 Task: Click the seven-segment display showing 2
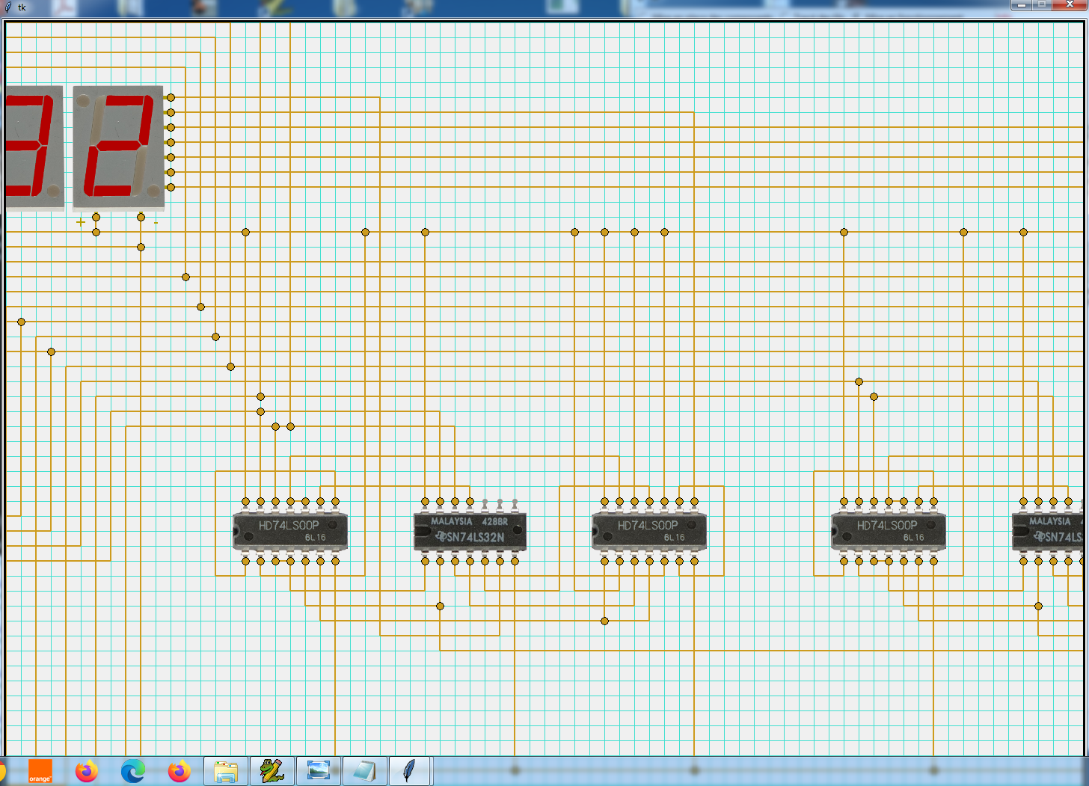click(118, 147)
